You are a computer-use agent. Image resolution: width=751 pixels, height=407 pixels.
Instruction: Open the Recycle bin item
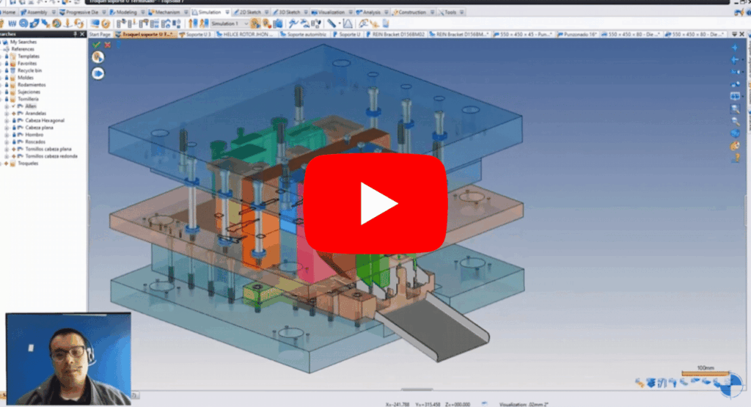point(29,70)
